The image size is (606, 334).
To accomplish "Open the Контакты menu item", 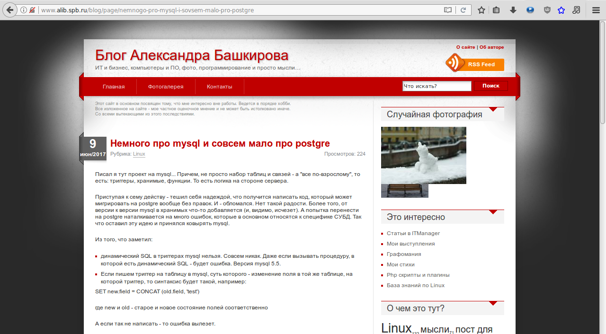I will 220,87.
